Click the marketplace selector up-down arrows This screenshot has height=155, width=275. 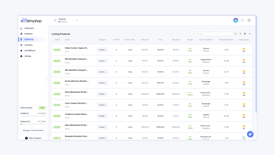click(x=77, y=20)
